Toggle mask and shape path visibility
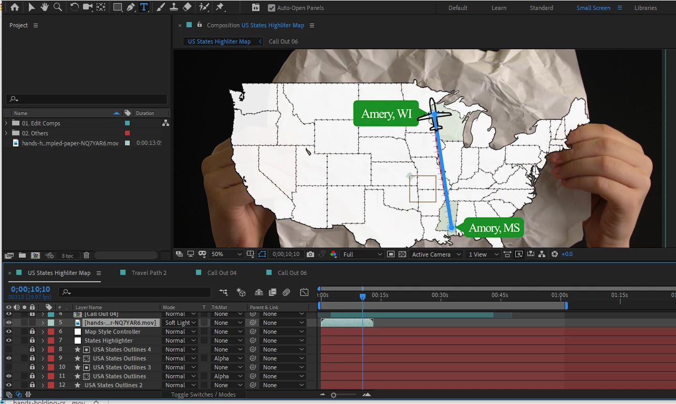The image size is (676, 404). [x=263, y=254]
